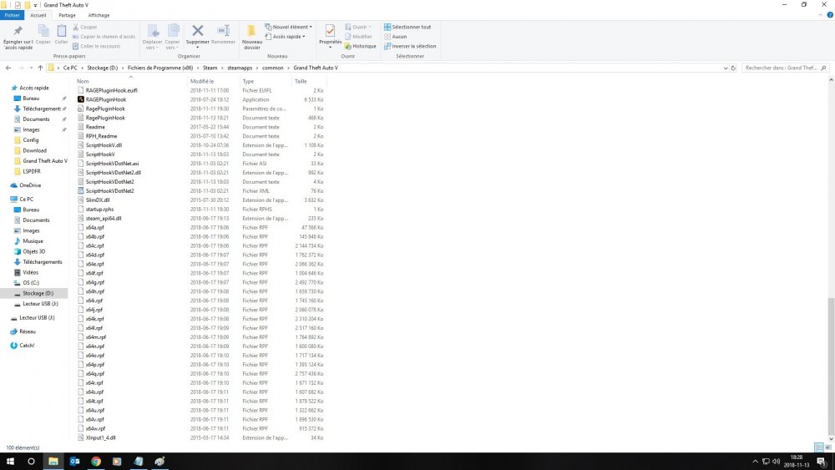
Task: Open the ribbon Accès rapide dropdown
Action: point(286,37)
